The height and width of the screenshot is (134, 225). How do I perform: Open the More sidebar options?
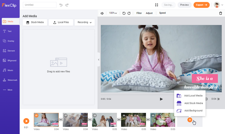[x=8, y=90]
